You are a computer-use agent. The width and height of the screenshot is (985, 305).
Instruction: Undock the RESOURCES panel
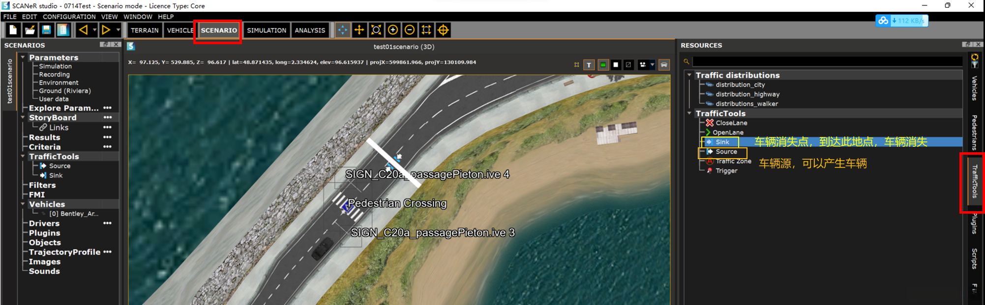pyautogui.click(x=967, y=45)
